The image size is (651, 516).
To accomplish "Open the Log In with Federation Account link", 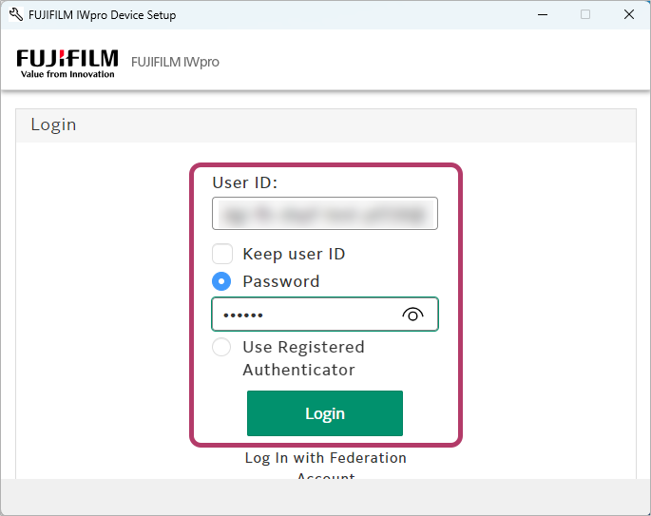I will [x=325, y=458].
